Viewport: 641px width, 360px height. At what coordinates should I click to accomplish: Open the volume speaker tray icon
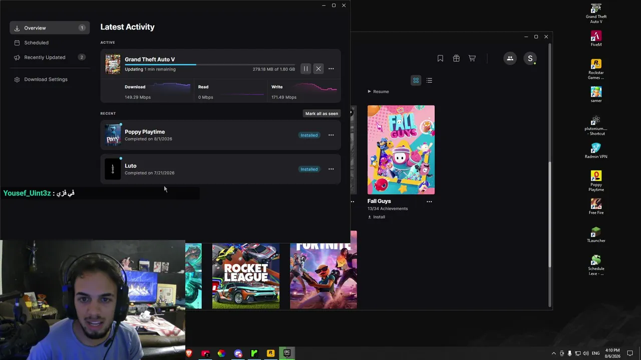pos(585,353)
